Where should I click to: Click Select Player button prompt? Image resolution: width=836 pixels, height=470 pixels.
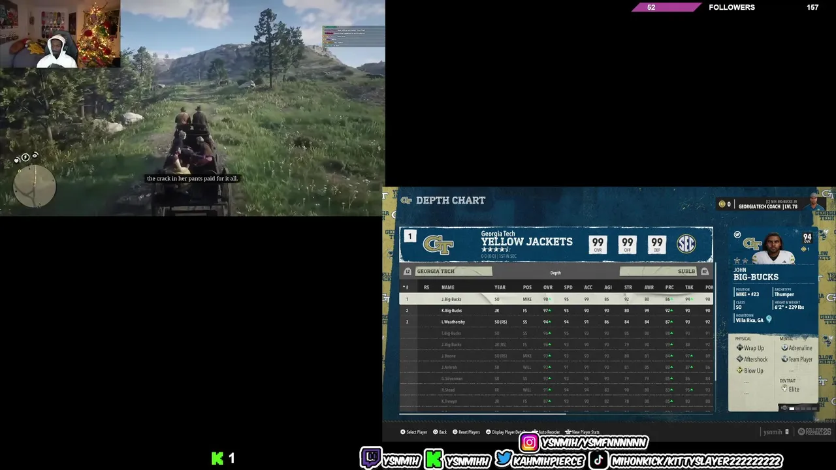click(413, 432)
